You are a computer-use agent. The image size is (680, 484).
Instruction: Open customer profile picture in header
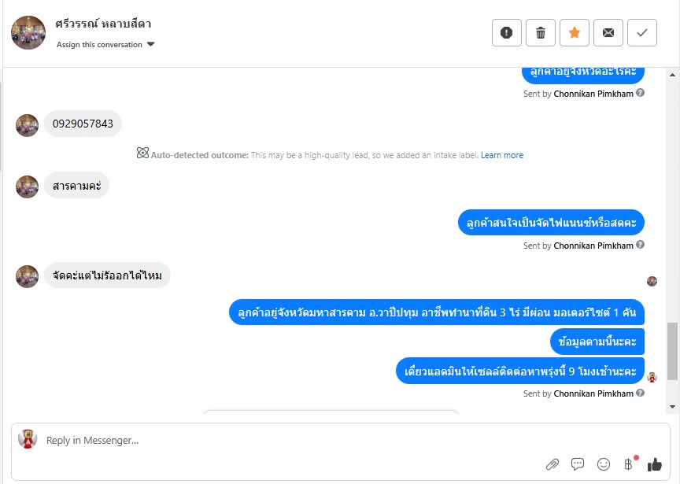pyautogui.click(x=28, y=32)
